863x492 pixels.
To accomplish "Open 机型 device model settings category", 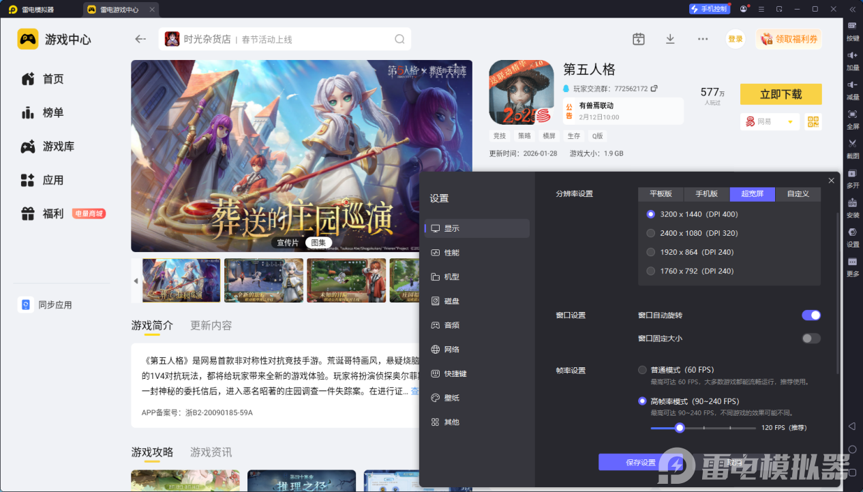I will [x=476, y=277].
